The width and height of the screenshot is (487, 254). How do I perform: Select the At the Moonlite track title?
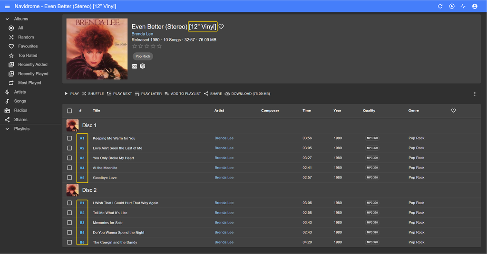click(x=105, y=168)
